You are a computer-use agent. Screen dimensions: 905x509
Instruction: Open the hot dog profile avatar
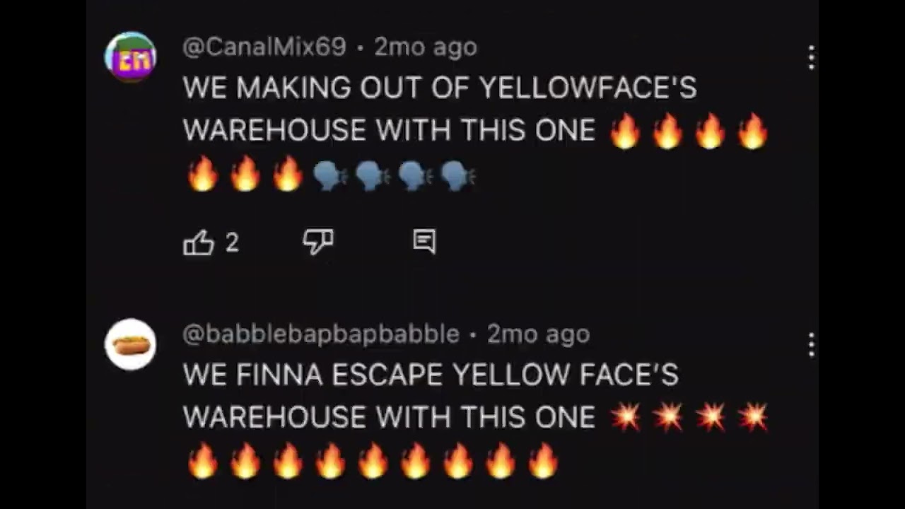coord(131,344)
